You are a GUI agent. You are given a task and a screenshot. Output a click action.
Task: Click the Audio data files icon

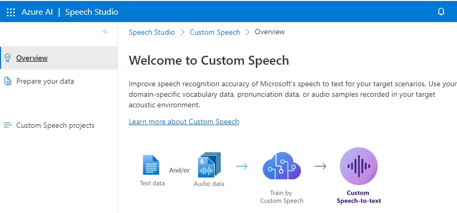coord(209,165)
